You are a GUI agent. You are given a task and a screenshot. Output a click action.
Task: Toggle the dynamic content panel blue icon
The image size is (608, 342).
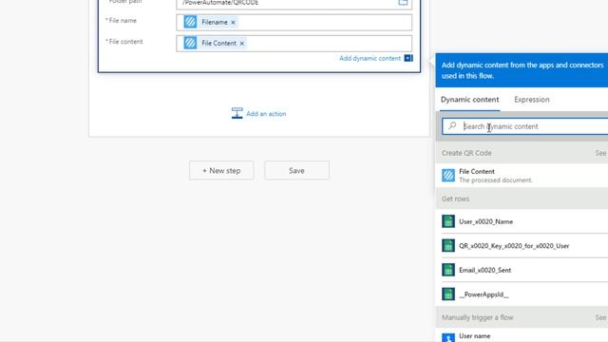[408, 58]
